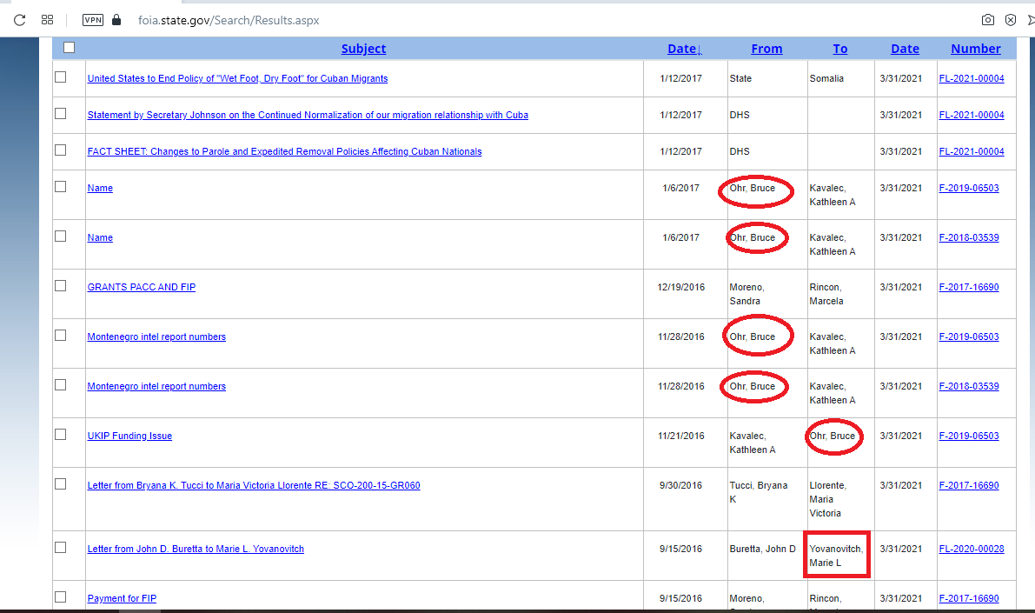The image size is (1035, 613).
Task: Open the ad blocker shield icon
Action: (x=1011, y=20)
